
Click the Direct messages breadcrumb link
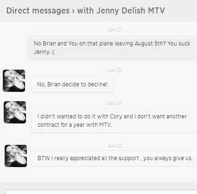point(38,11)
